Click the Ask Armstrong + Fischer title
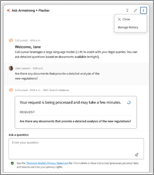The width and height of the screenshot is (154, 175). coord(31,10)
